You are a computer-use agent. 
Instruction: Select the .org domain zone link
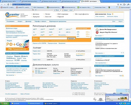(42, 35)
